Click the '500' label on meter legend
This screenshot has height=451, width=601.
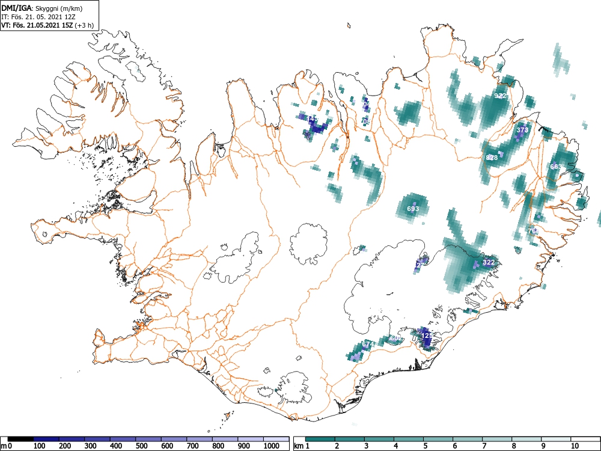click(141, 446)
